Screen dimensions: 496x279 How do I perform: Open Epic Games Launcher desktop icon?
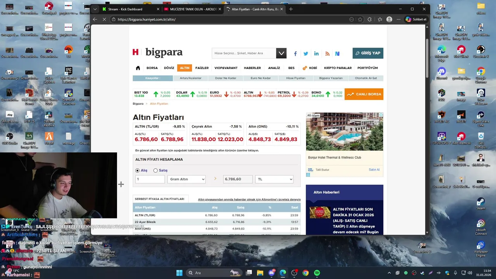69,75
